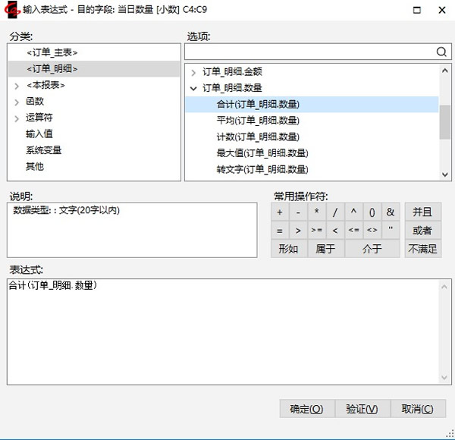Maximize the expression dialog window
This screenshot has width=455, height=440.
pos(417,10)
